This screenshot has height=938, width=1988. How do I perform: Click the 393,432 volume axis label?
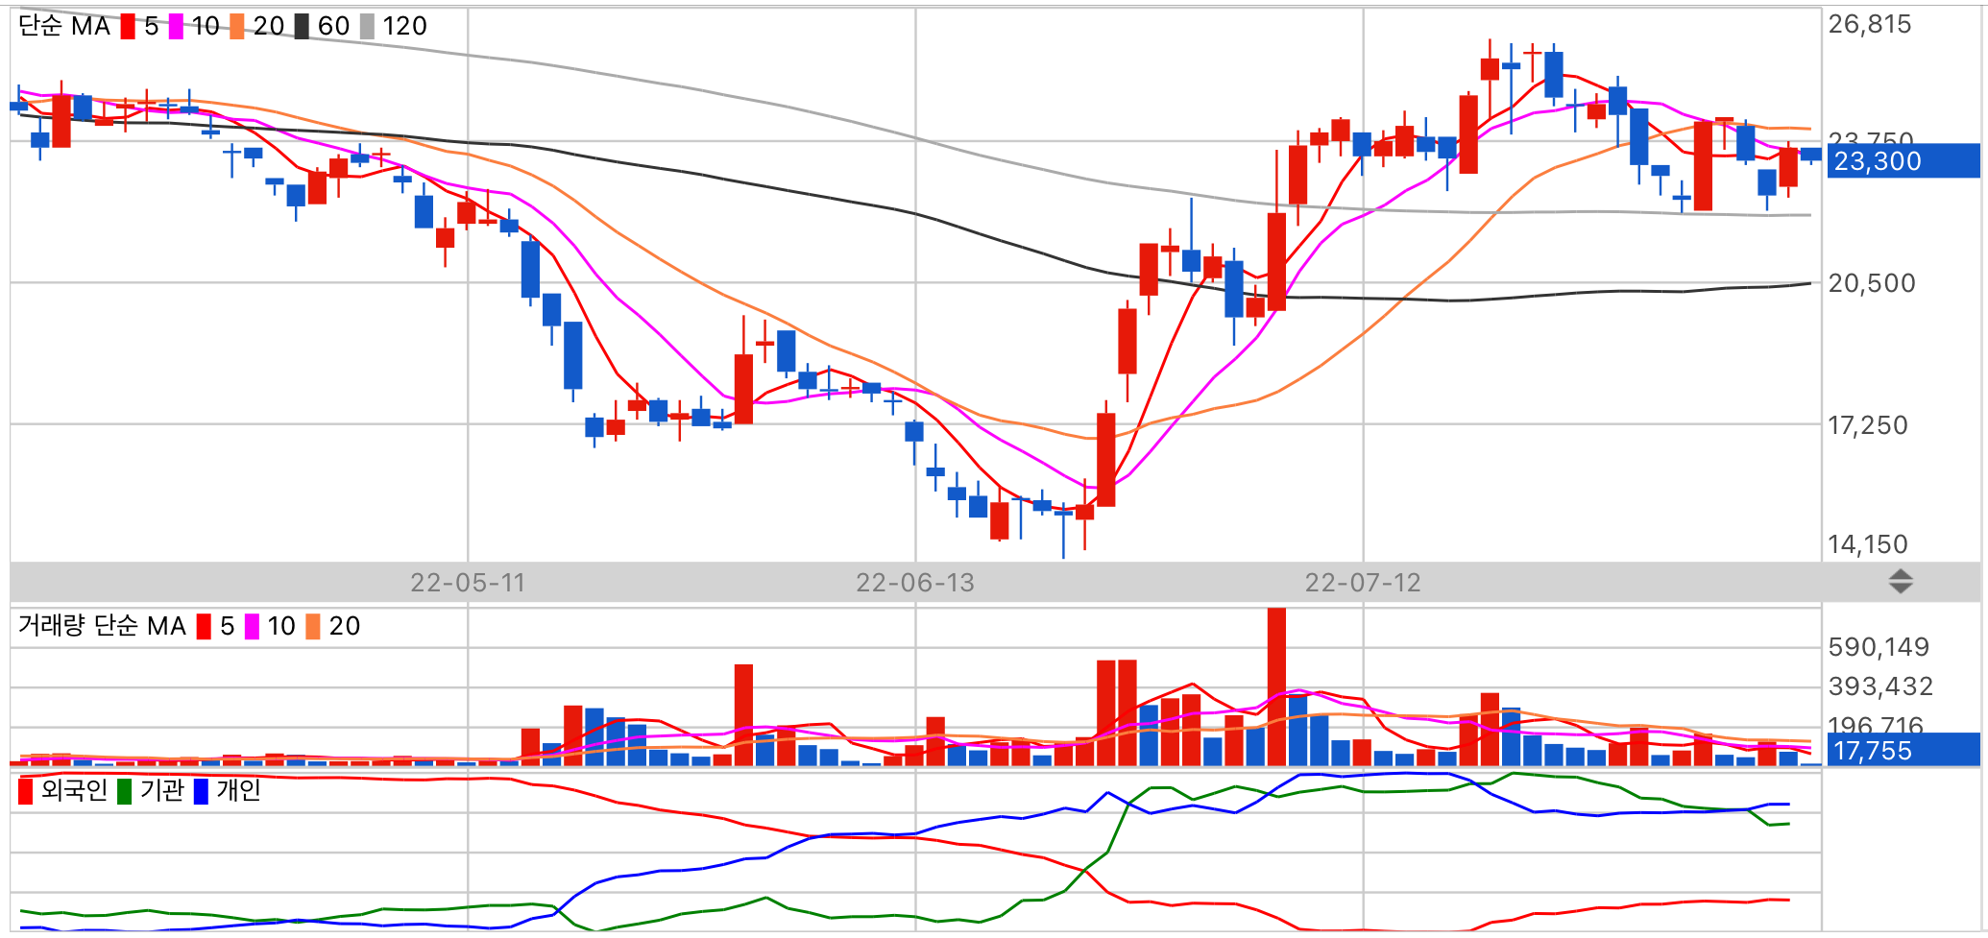pos(1880,686)
